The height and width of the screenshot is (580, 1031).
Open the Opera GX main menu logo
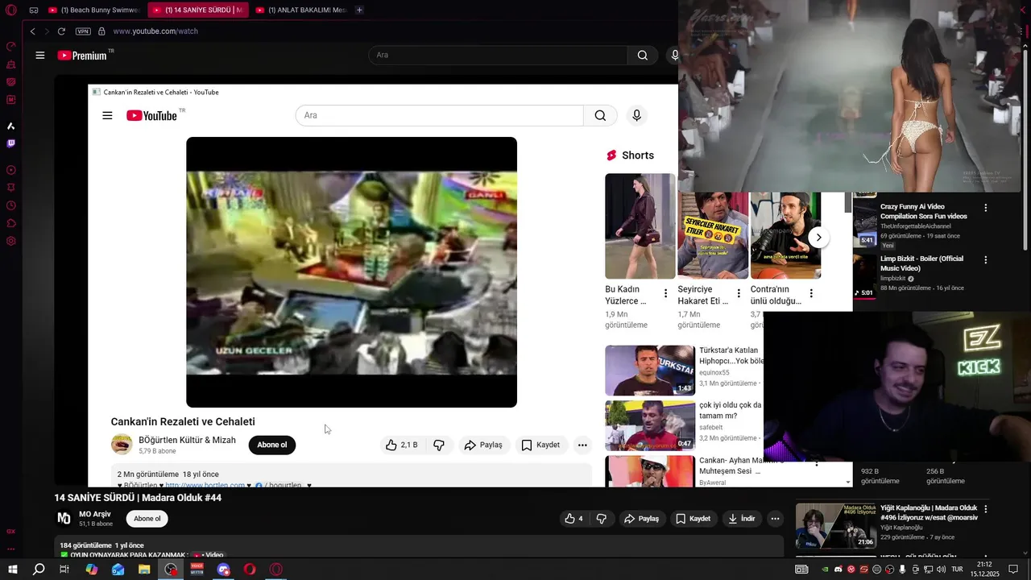(10, 10)
